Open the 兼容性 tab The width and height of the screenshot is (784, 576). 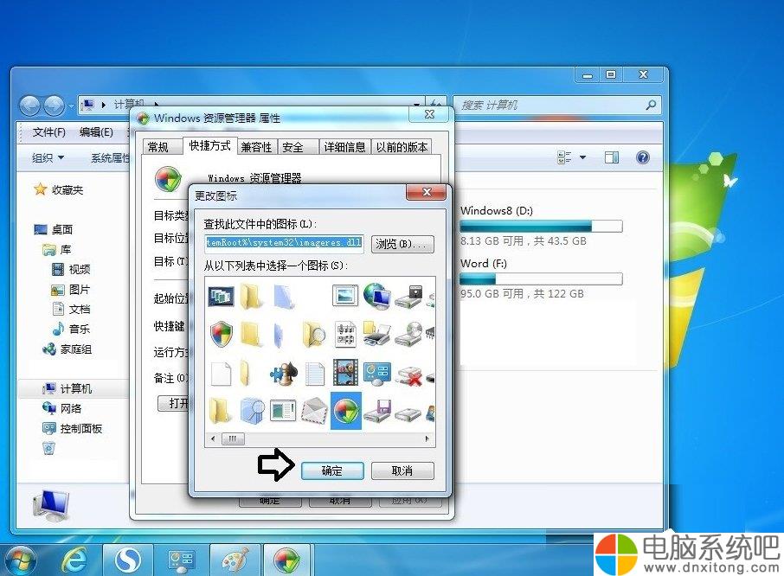tap(256, 147)
